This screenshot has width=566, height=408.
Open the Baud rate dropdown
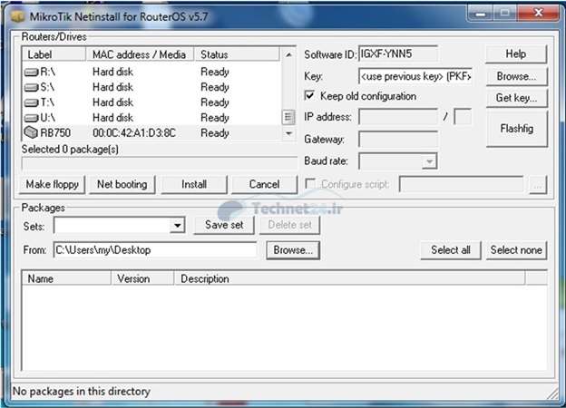click(429, 161)
